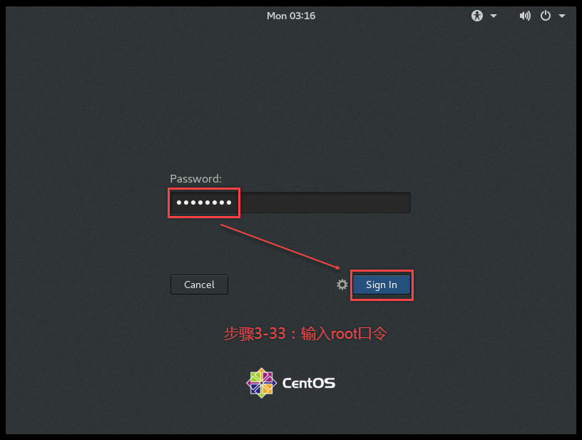This screenshot has width=582, height=440.
Task: Click the masked password dots
Action: pos(204,203)
